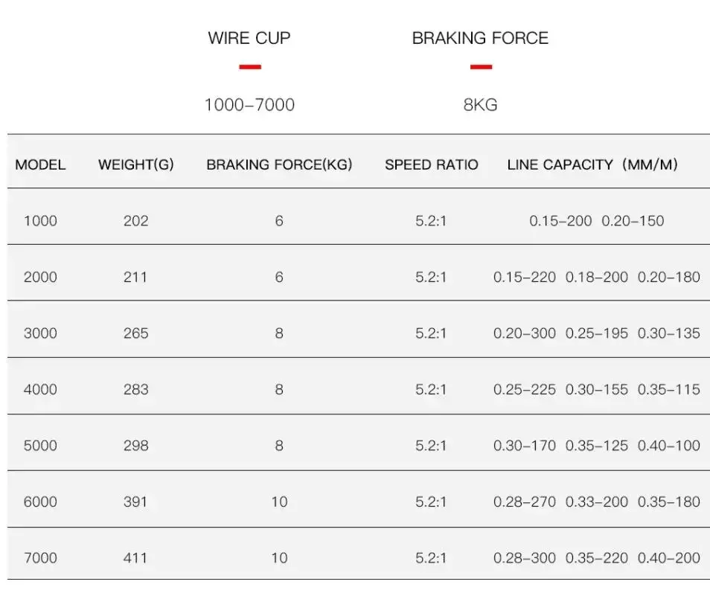This screenshot has height=599, width=710.
Task: Select the 1000–7000 wire cup value
Action: pos(249,105)
